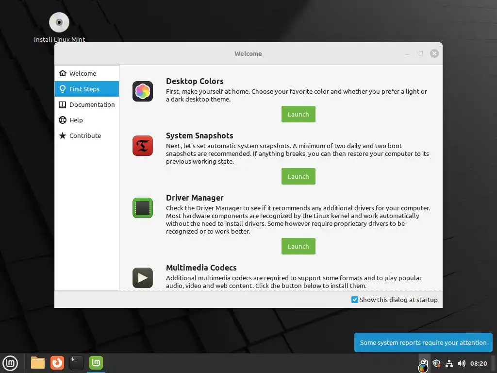
Task: Click the star icon beside Contribute
Action: coord(63,136)
